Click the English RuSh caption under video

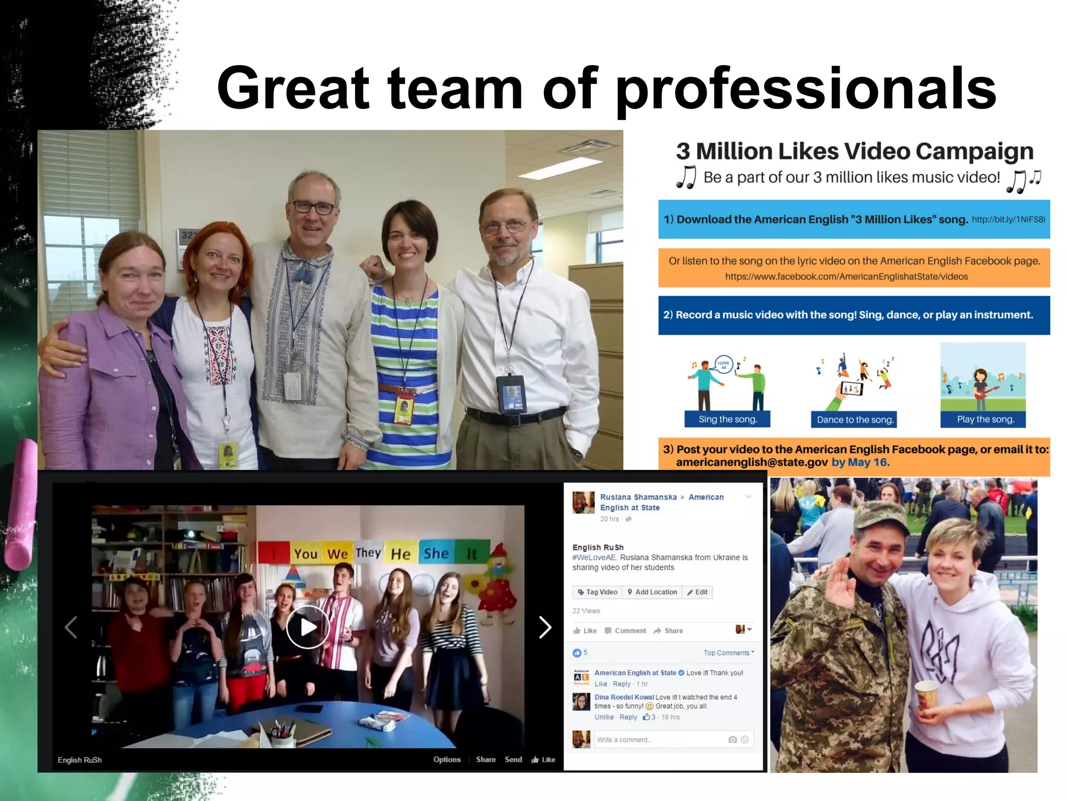[80, 760]
